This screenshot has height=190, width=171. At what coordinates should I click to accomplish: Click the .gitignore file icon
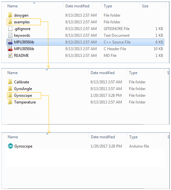10,29
